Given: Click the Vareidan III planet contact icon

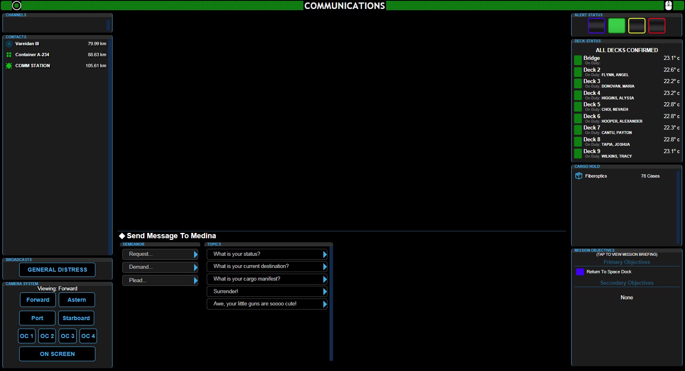Looking at the screenshot, I should coord(9,44).
